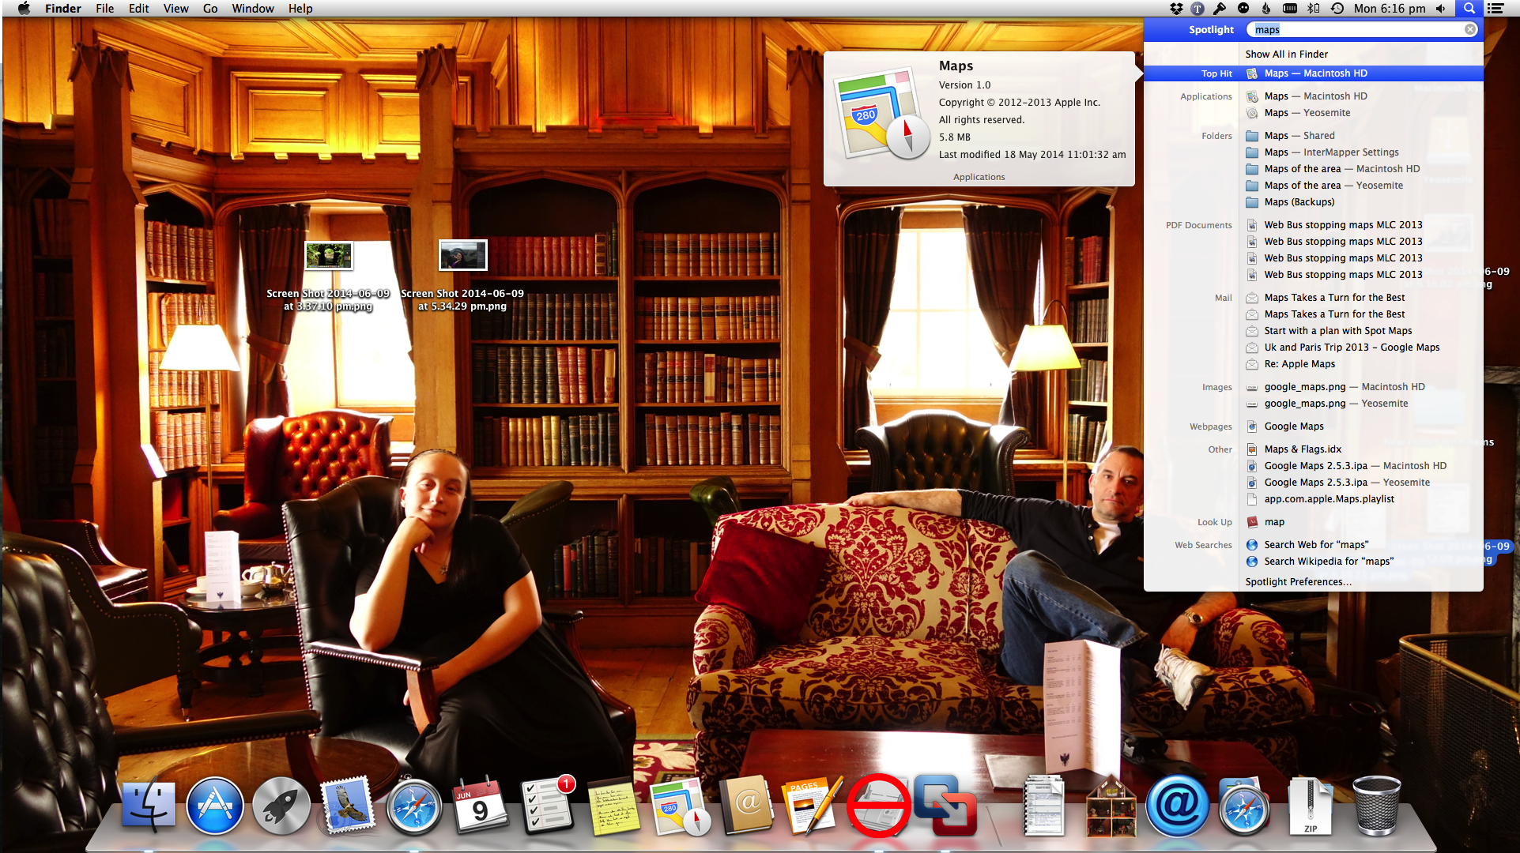This screenshot has width=1520, height=853.
Task: Click the Spotlight magnifying glass icon
Action: 1469,9
